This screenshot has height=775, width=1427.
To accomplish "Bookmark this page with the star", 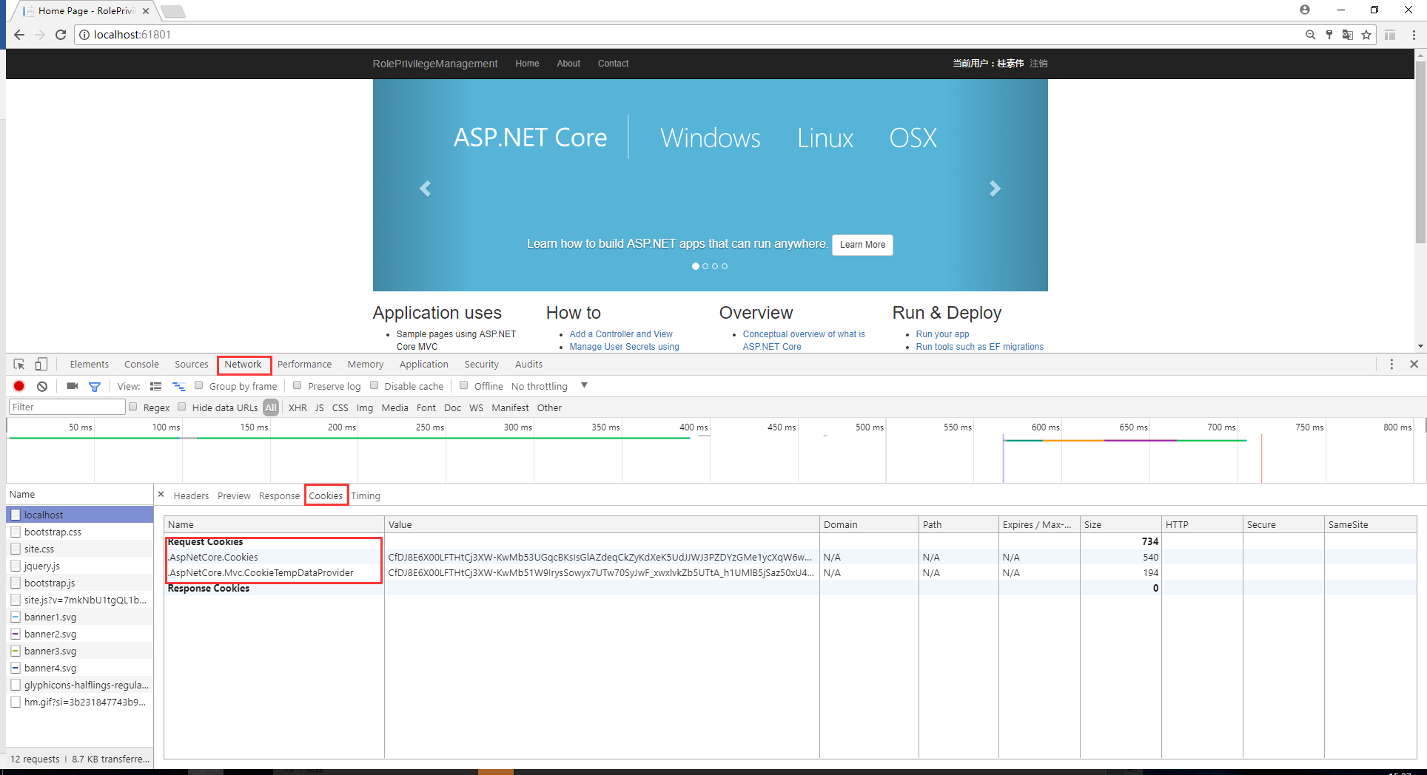I will 1366,35.
